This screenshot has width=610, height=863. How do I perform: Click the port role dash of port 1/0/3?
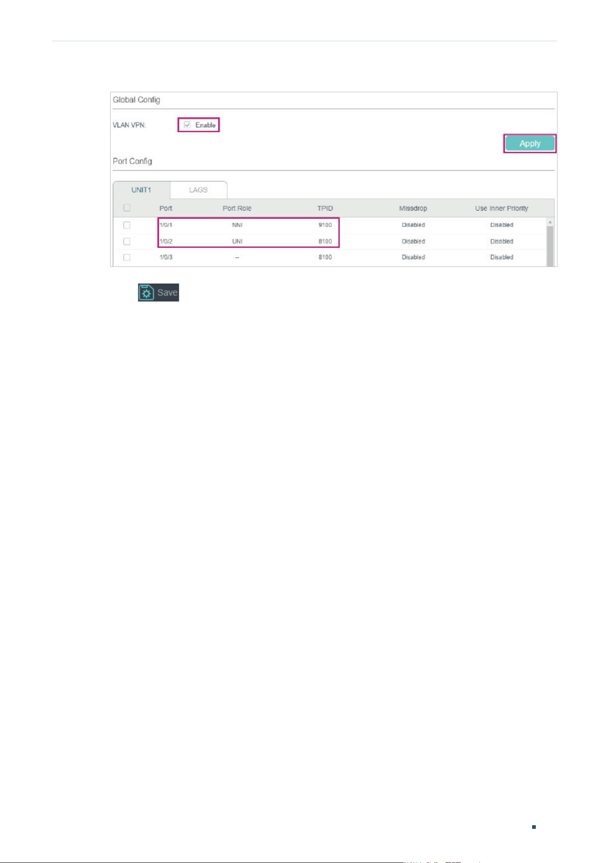point(237,257)
